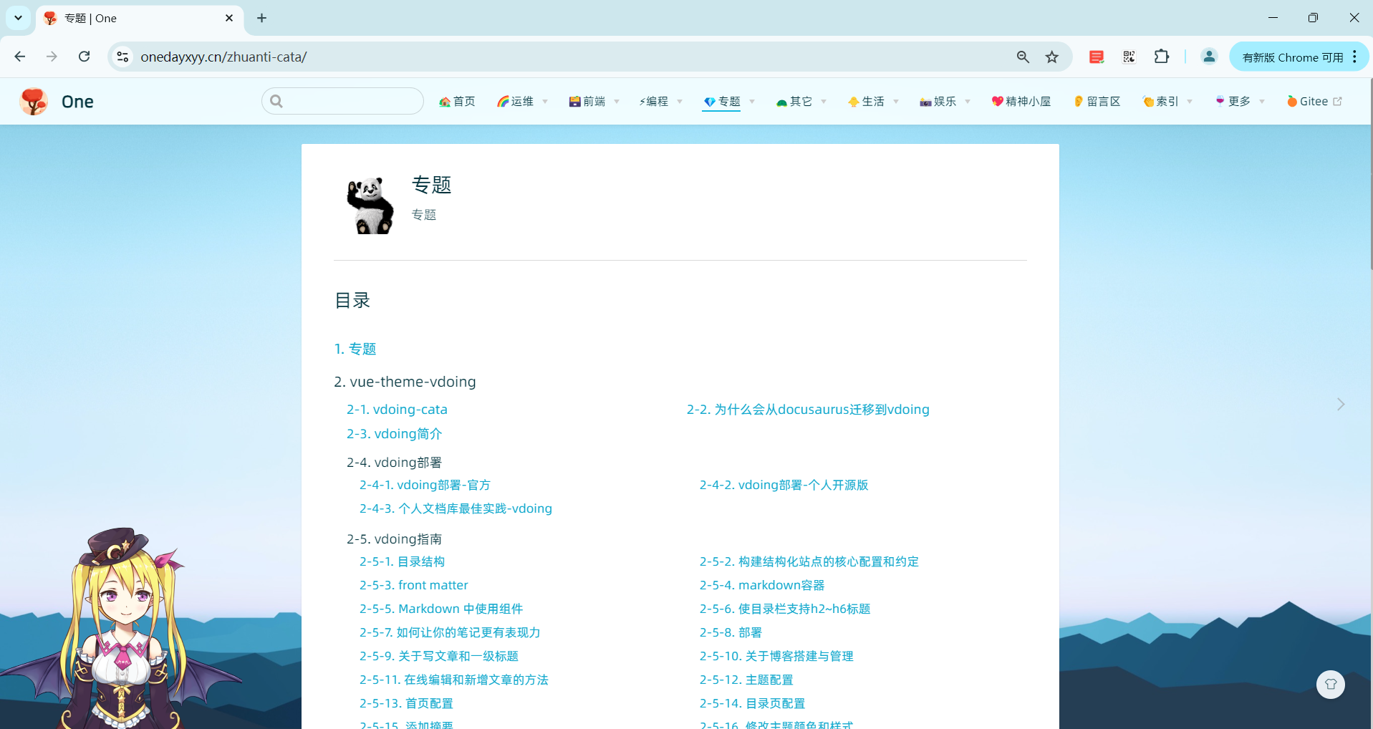Open link 2-5-6. 使目录栏支持h2~h6标题
The height and width of the screenshot is (729, 1373).
point(785,609)
